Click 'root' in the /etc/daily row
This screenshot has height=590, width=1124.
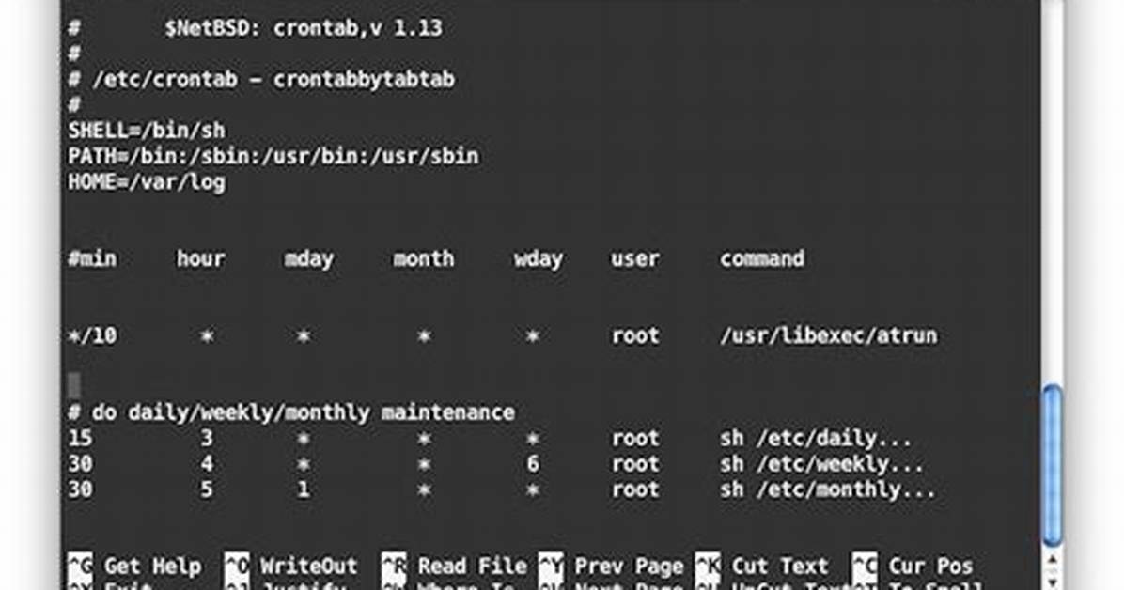click(635, 438)
